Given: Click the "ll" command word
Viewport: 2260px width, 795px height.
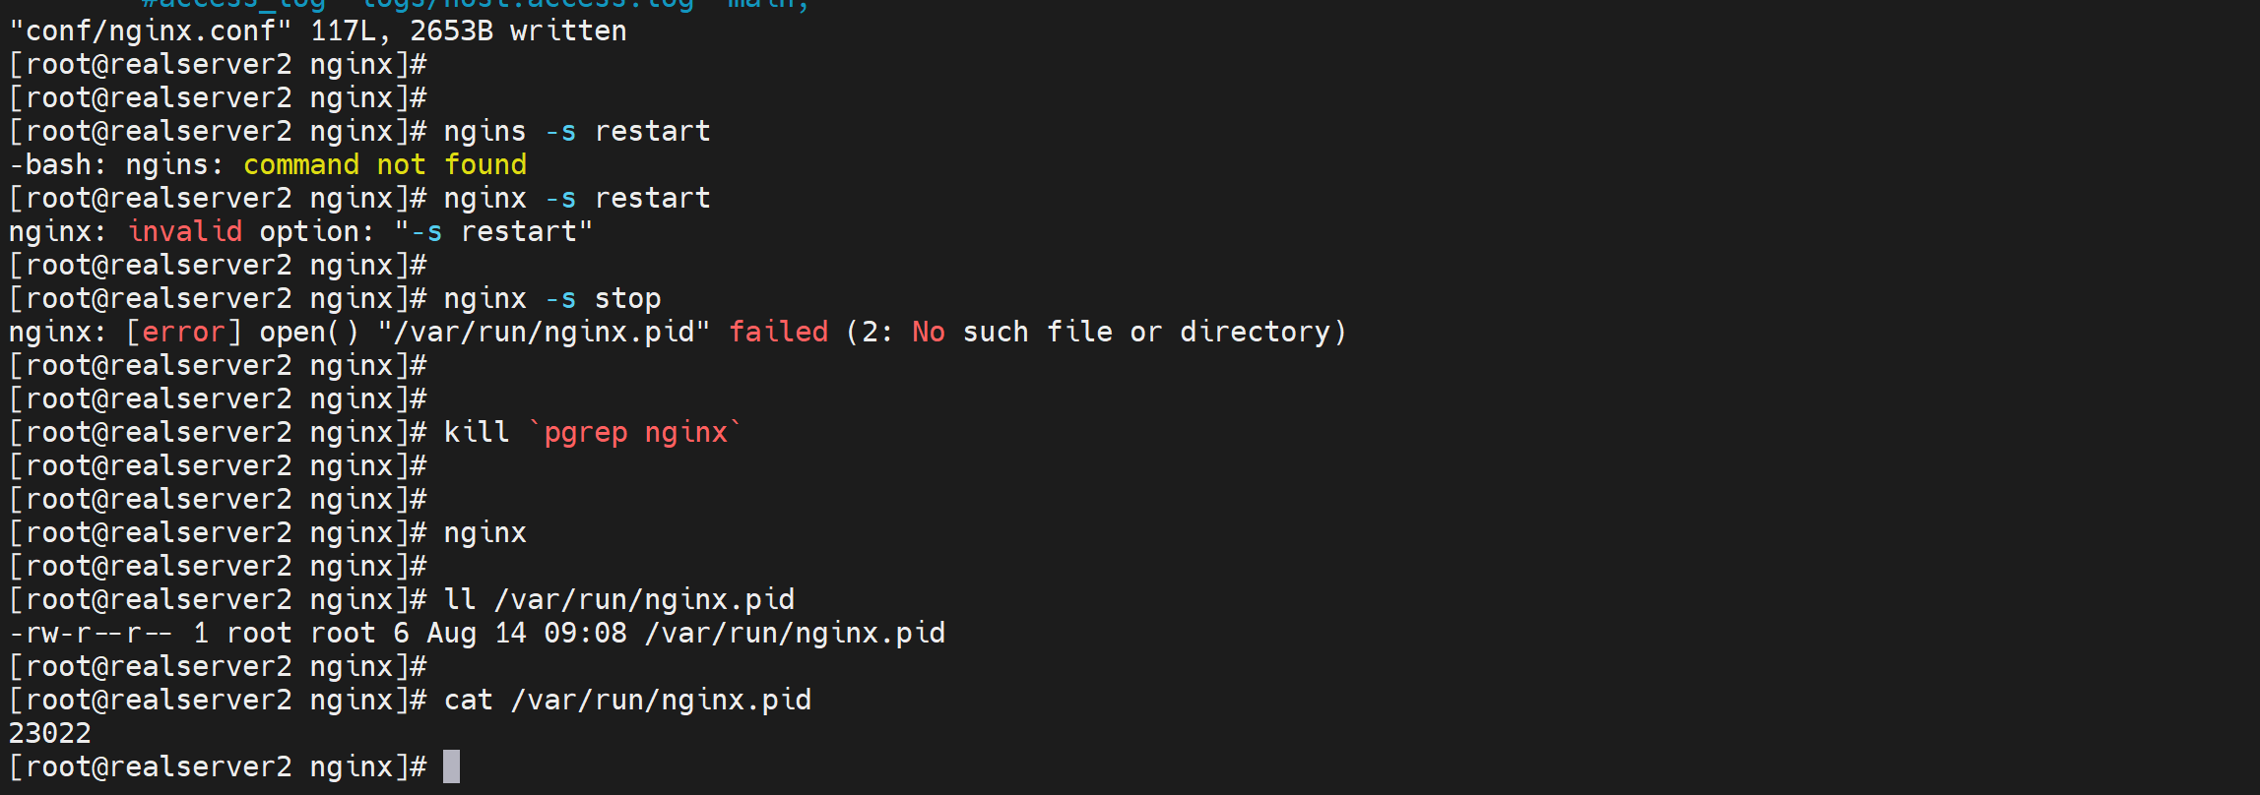Looking at the screenshot, I should 459,599.
